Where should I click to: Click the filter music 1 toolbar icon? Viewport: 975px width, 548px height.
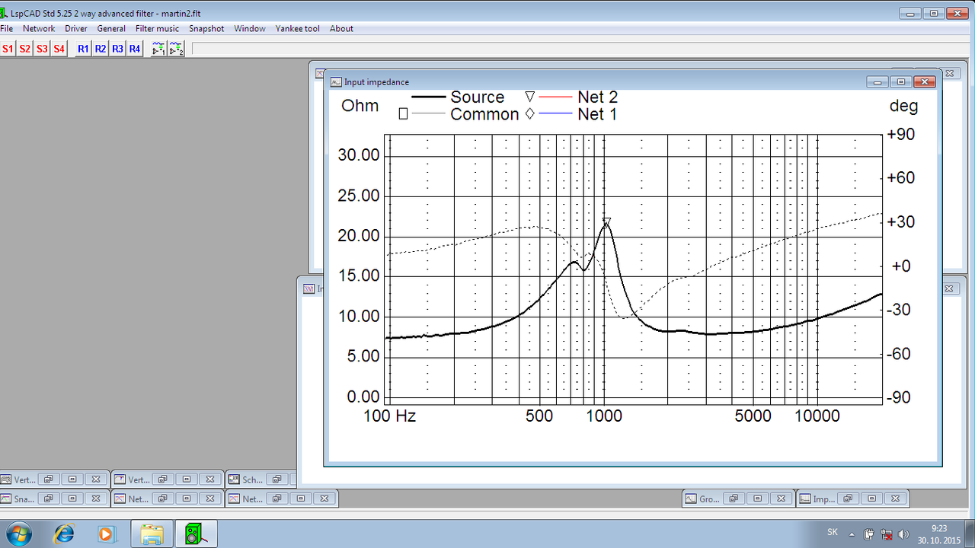click(158, 49)
